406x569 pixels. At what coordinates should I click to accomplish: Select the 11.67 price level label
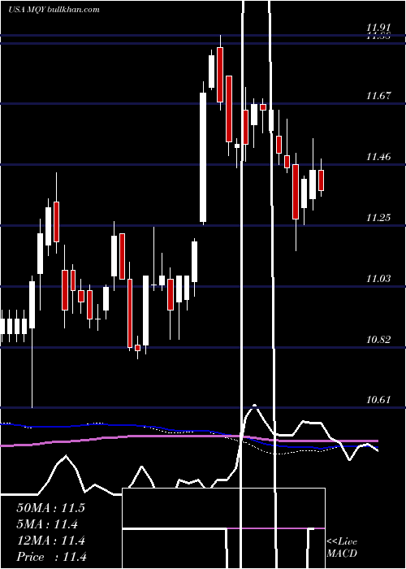378,96
